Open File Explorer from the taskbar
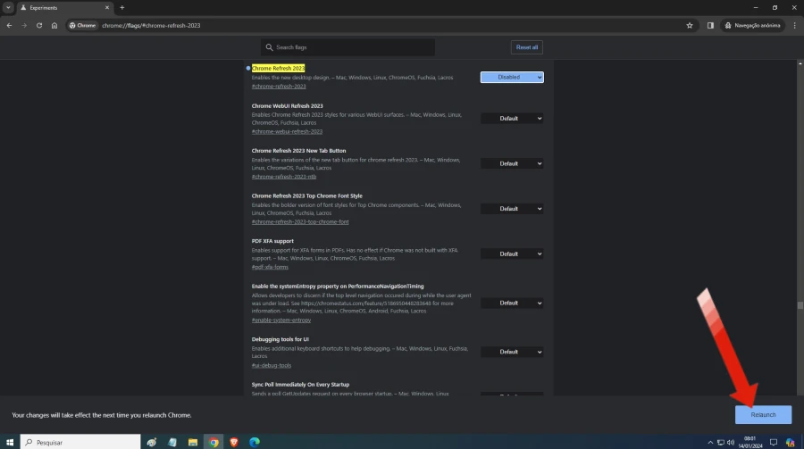Image resolution: width=804 pixels, height=449 pixels. 193,442
